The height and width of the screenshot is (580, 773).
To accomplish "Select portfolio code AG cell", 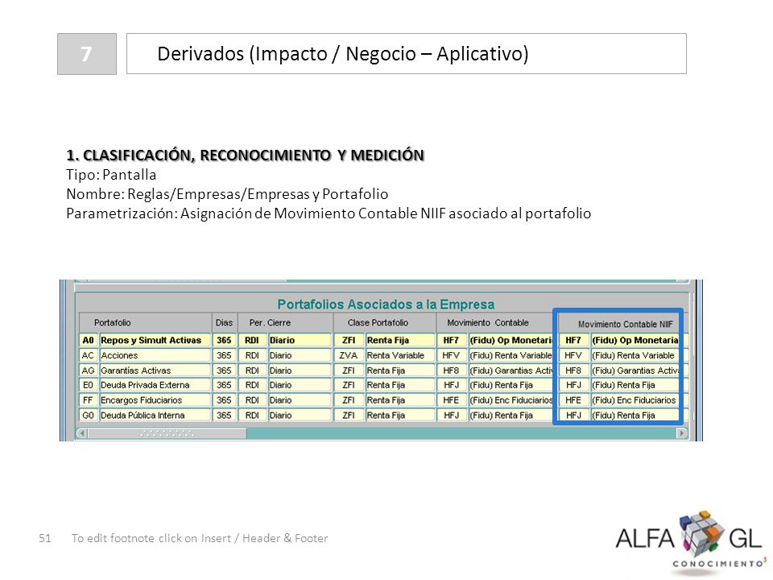I will (x=89, y=371).
